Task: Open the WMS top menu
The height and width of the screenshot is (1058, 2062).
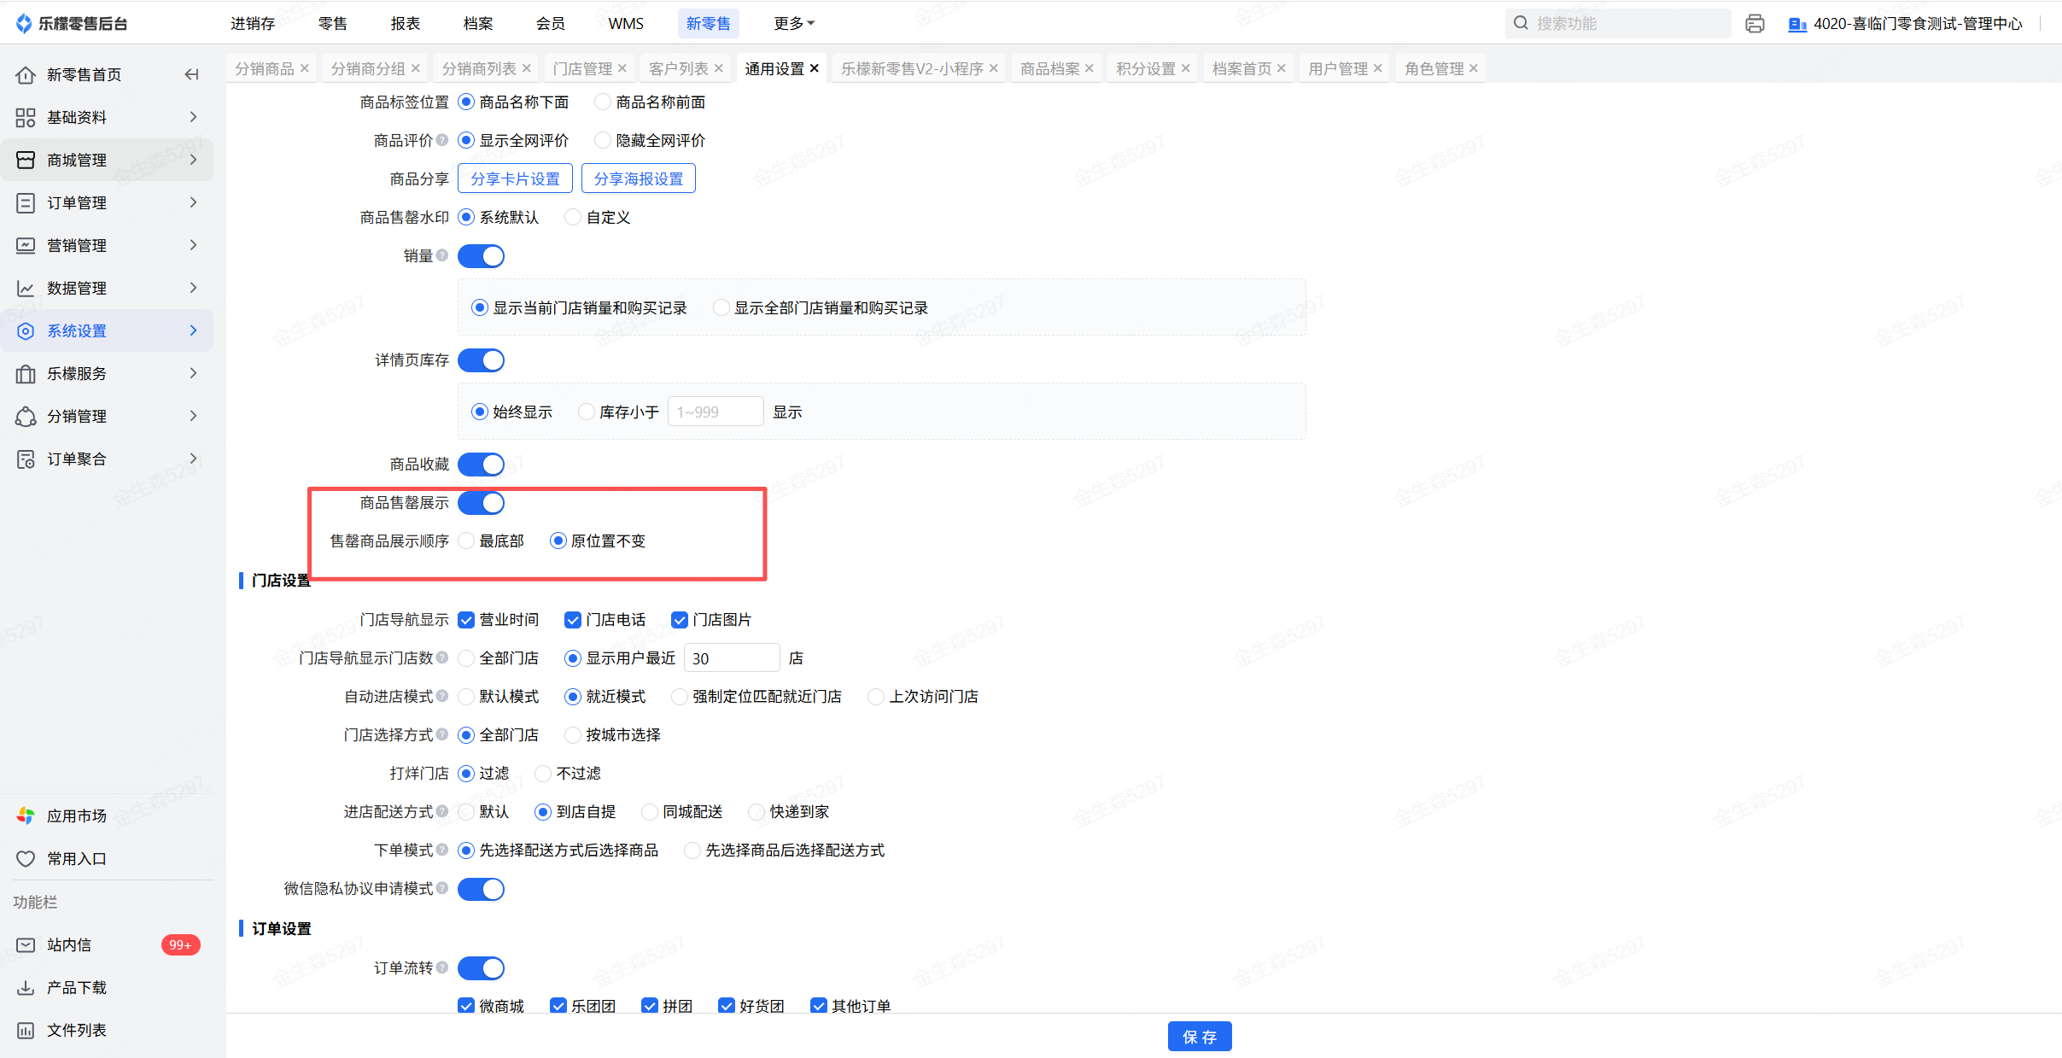Action: pyautogui.click(x=626, y=24)
